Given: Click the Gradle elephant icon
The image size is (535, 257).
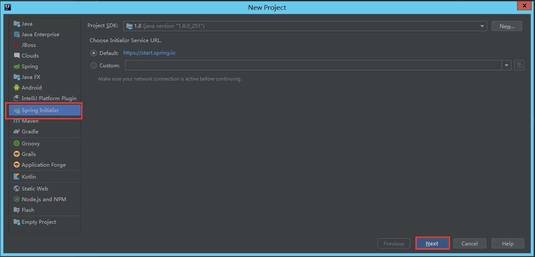Looking at the screenshot, I should [17, 132].
